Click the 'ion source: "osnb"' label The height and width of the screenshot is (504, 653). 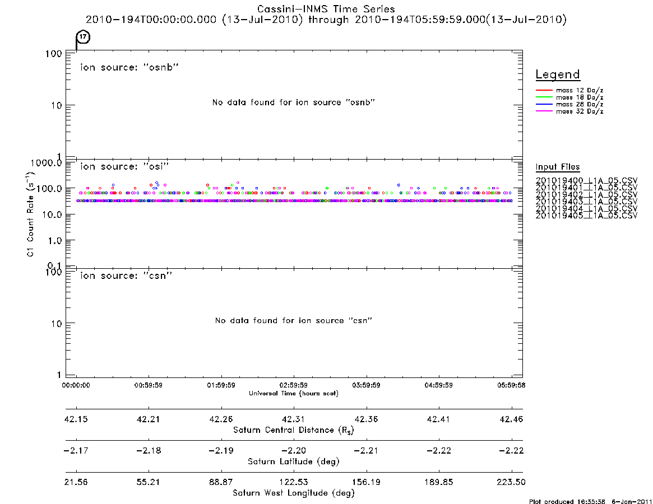click(x=129, y=67)
